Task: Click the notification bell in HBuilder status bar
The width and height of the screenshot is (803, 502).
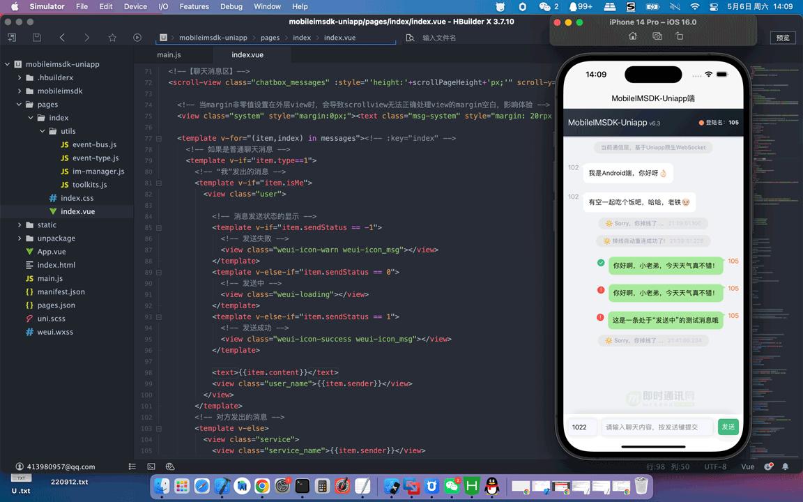Action: click(785, 466)
